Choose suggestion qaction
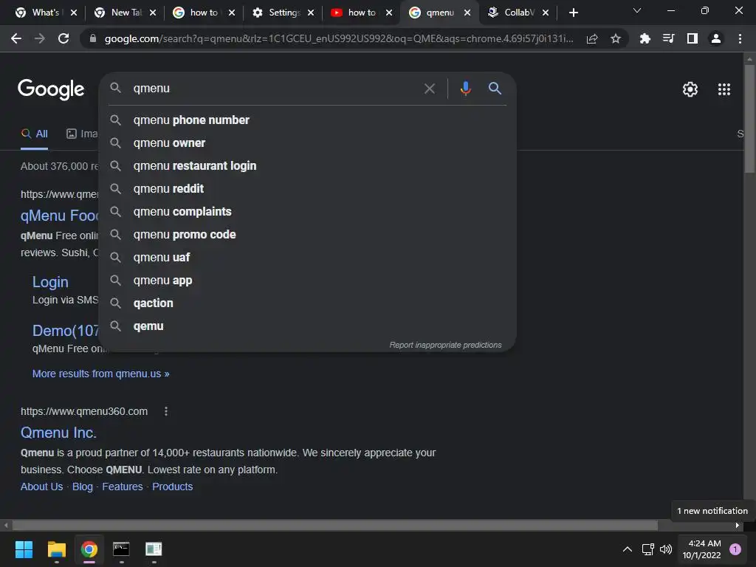The image size is (756, 567). [x=308, y=303]
